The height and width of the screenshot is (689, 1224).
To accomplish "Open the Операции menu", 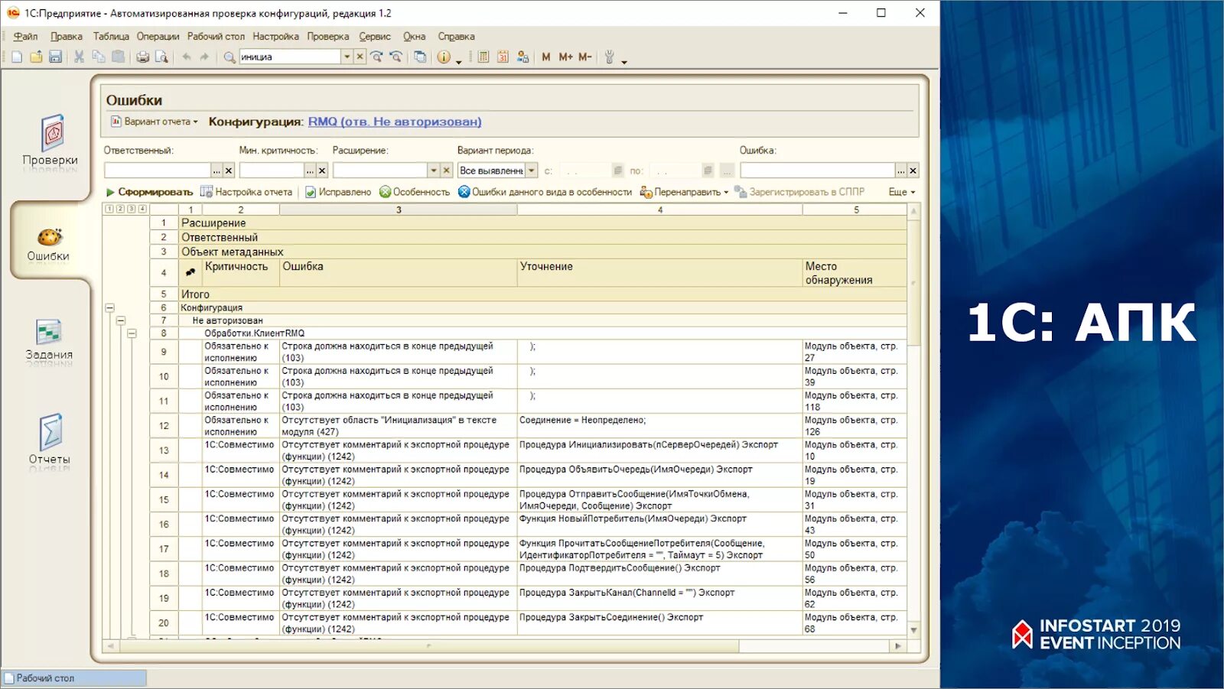I will (158, 36).
